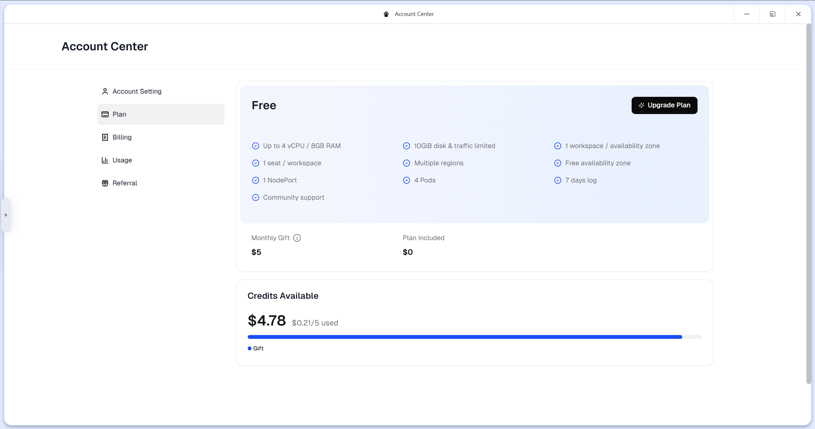Click the Referral gift icon
This screenshot has height=429, width=815.
[x=105, y=183]
